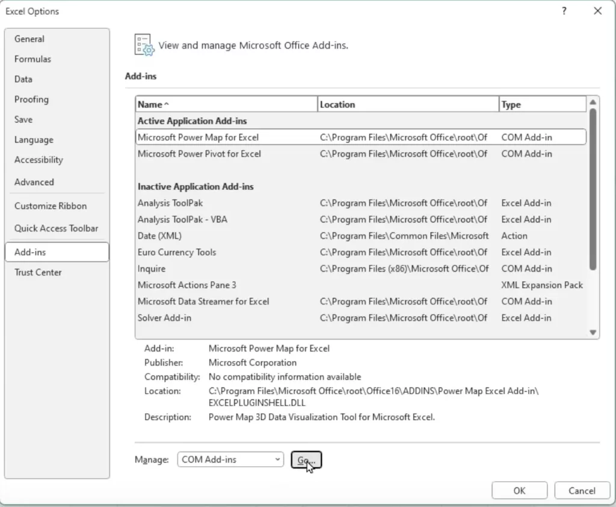Click the Go... button

(x=306, y=460)
